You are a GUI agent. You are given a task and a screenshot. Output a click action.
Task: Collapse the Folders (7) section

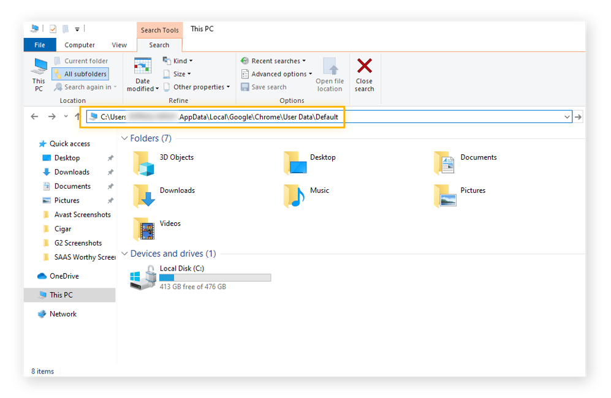click(125, 138)
